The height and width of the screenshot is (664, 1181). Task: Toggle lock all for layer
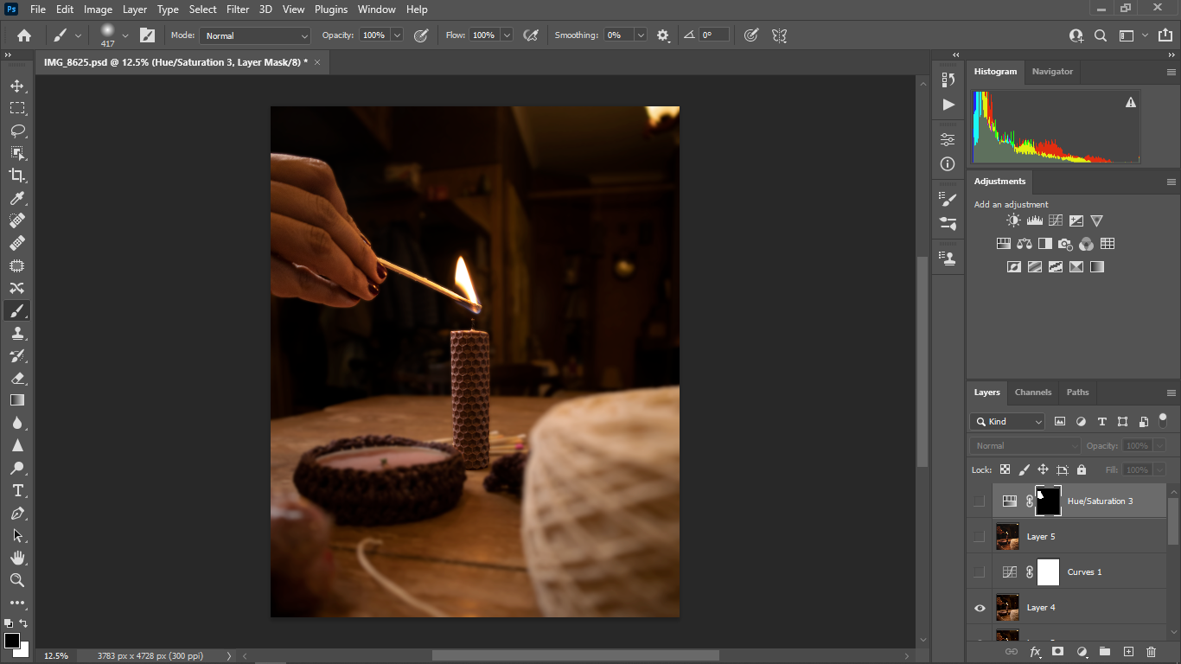(x=1081, y=469)
